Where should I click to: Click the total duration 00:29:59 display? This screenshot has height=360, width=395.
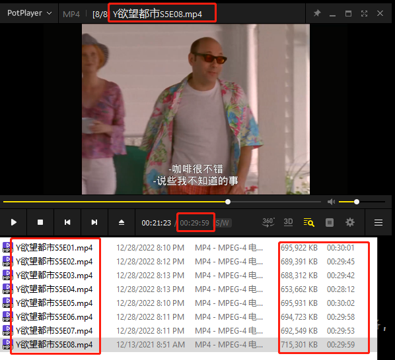[x=194, y=223]
